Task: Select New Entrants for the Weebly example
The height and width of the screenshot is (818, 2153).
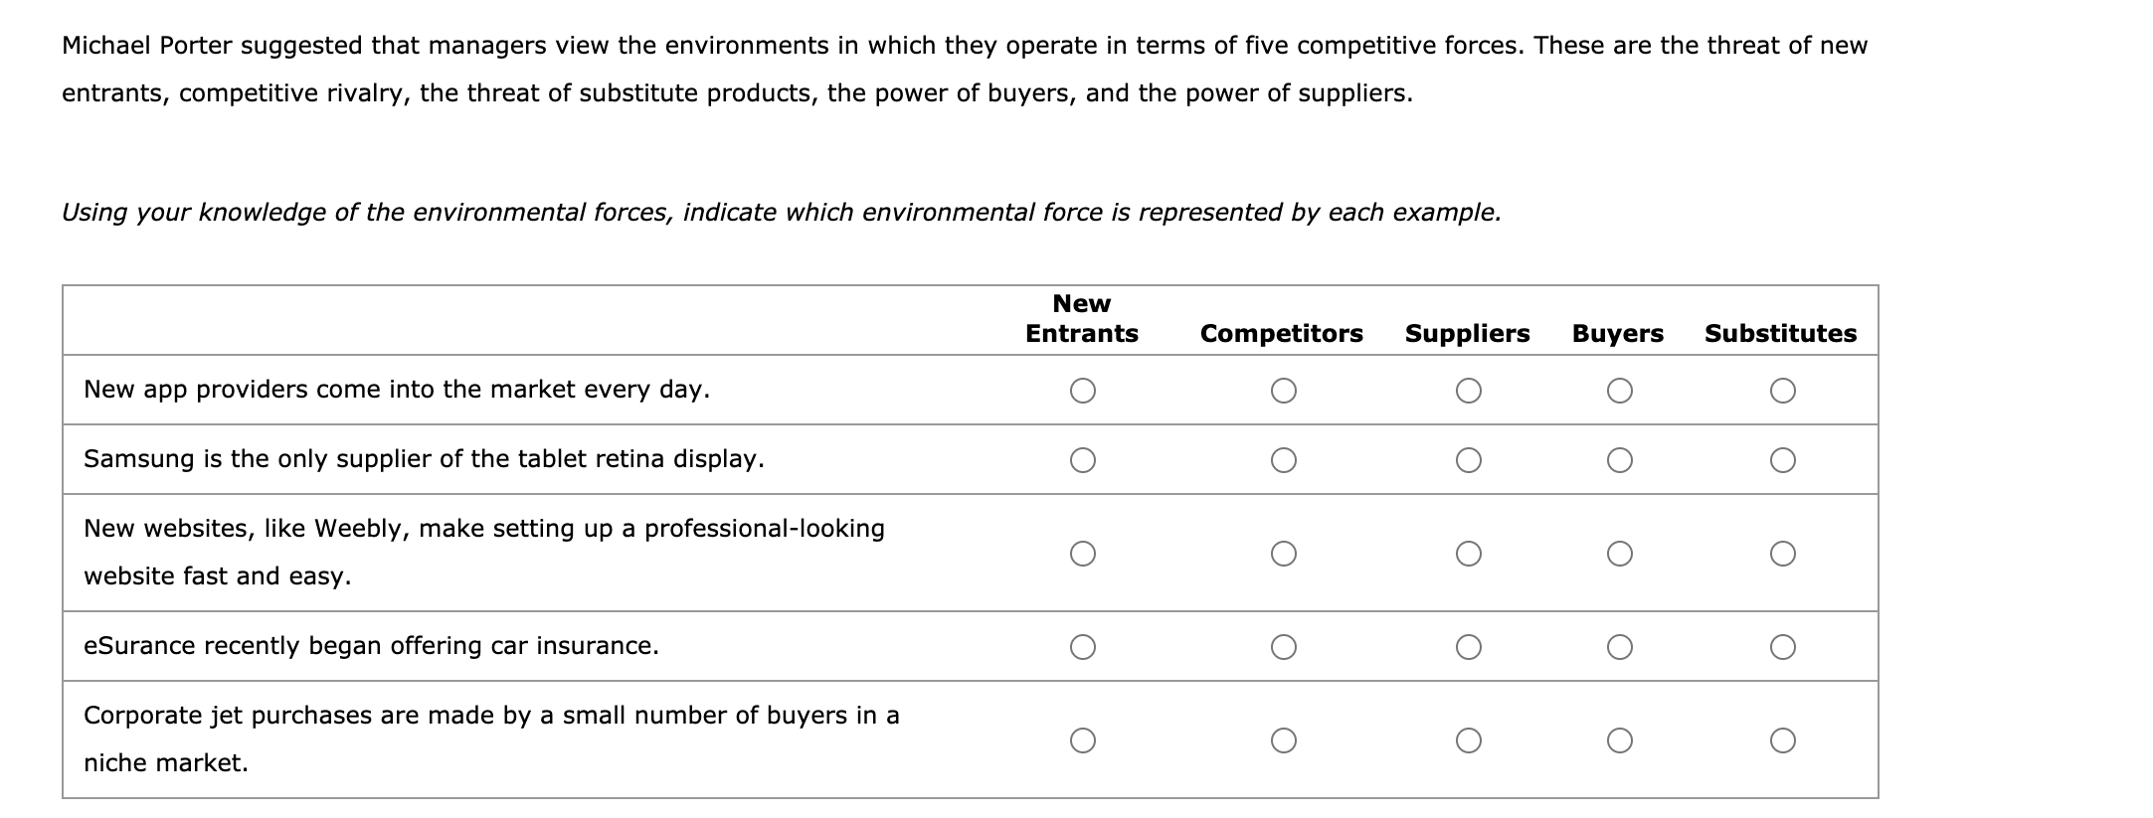Action: click(1084, 552)
